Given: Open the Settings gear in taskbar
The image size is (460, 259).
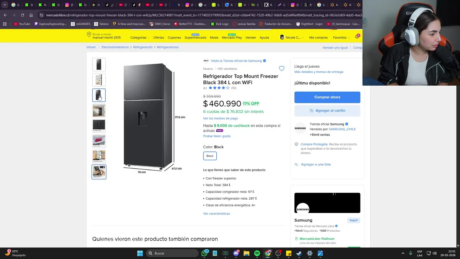Looking at the screenshot, I should tap(309, 253).
